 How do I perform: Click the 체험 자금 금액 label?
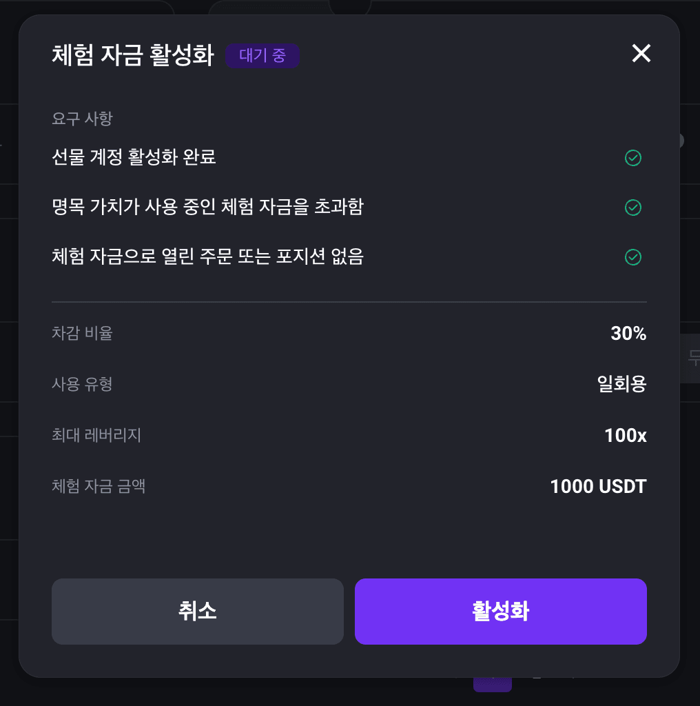click(x=99, y=486)
